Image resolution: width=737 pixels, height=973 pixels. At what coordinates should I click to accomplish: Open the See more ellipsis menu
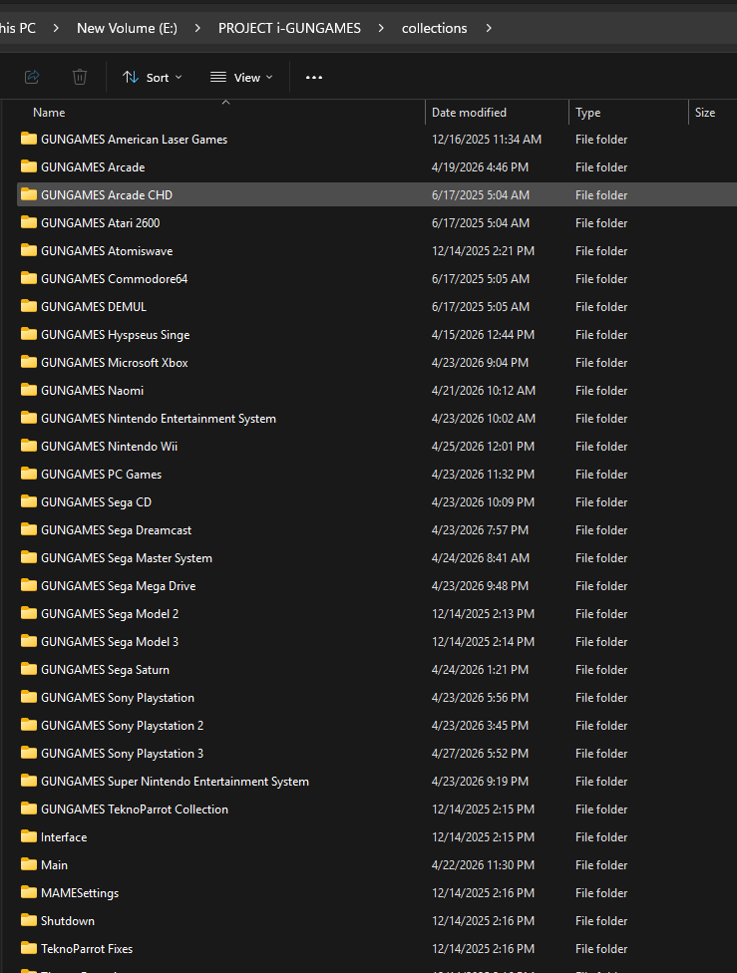coord(314,78)
